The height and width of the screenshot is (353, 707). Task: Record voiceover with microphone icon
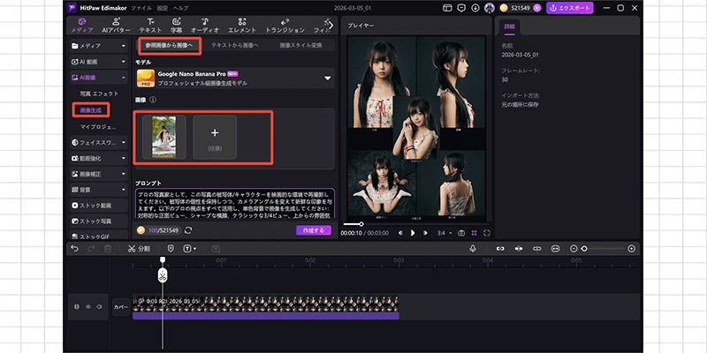(473, 249)
